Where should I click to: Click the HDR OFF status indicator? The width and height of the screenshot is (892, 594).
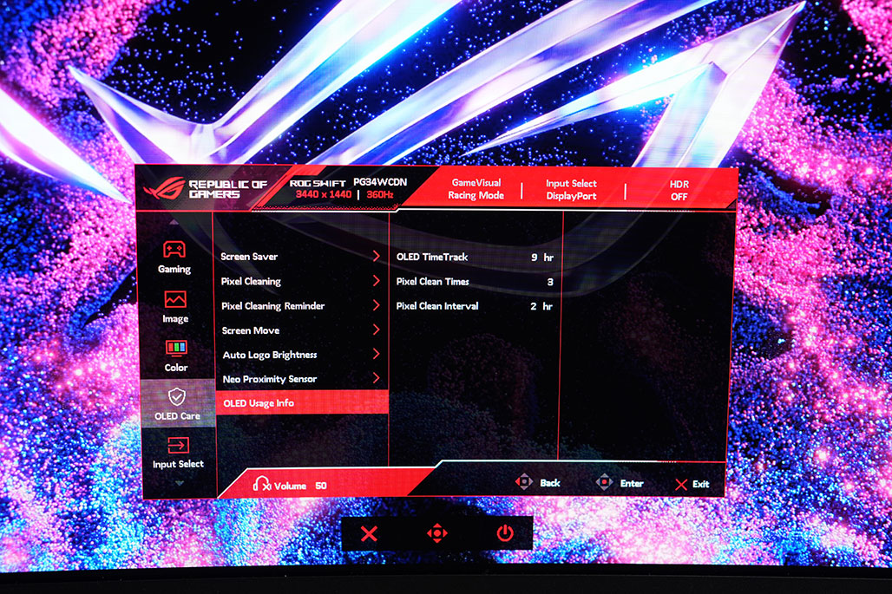679,190
